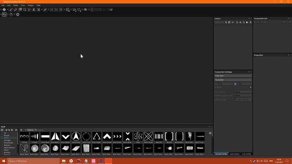This screenshot has width=292, height=164.
Task: Select the Projection tool
Action: [x=20, y=10]
